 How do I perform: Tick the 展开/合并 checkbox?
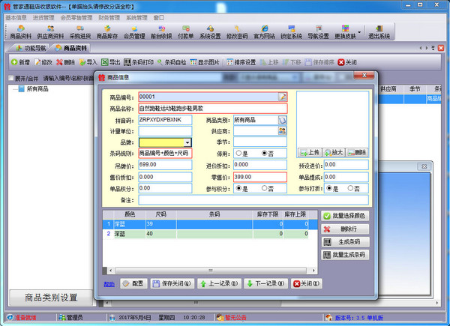pyautogui.click(x=11, y=78)
